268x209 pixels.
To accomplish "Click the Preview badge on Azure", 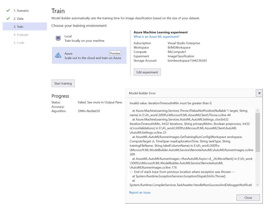I will pyautogui.click(x=115, y=53).
